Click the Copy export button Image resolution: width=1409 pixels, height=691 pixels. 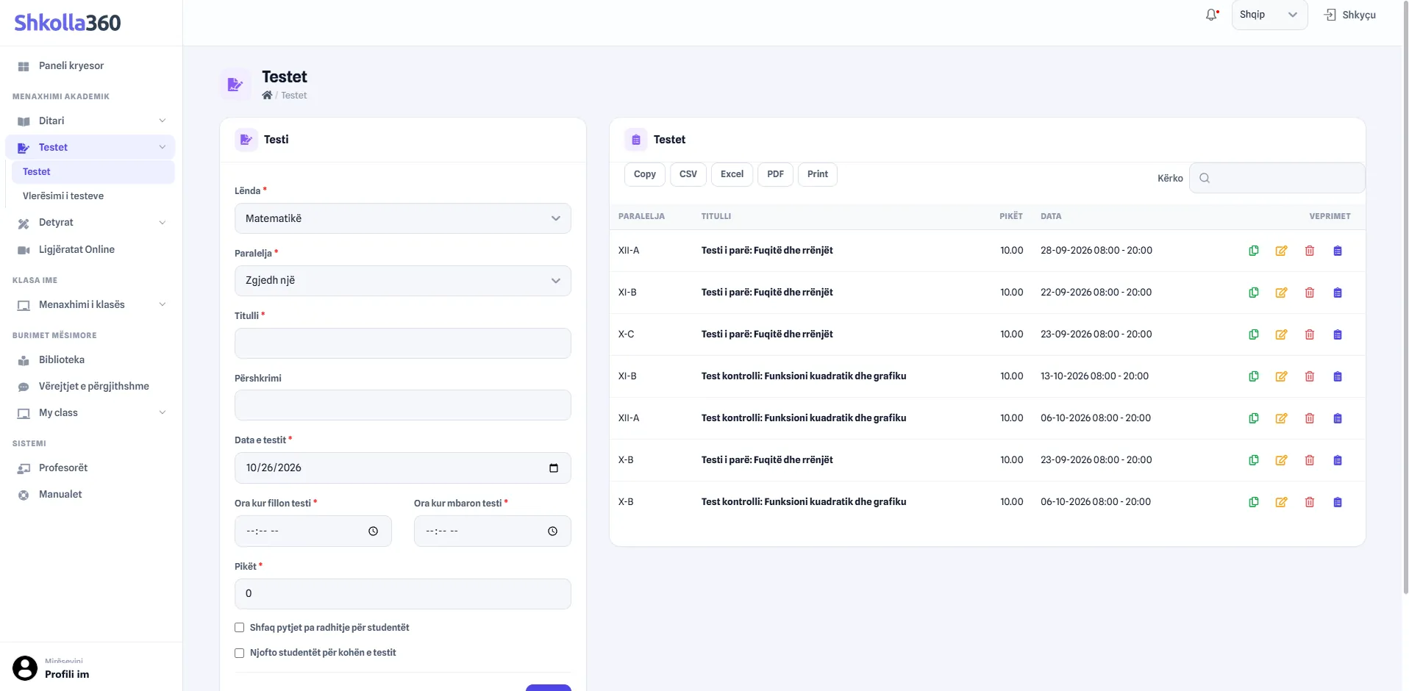point(645,174)
